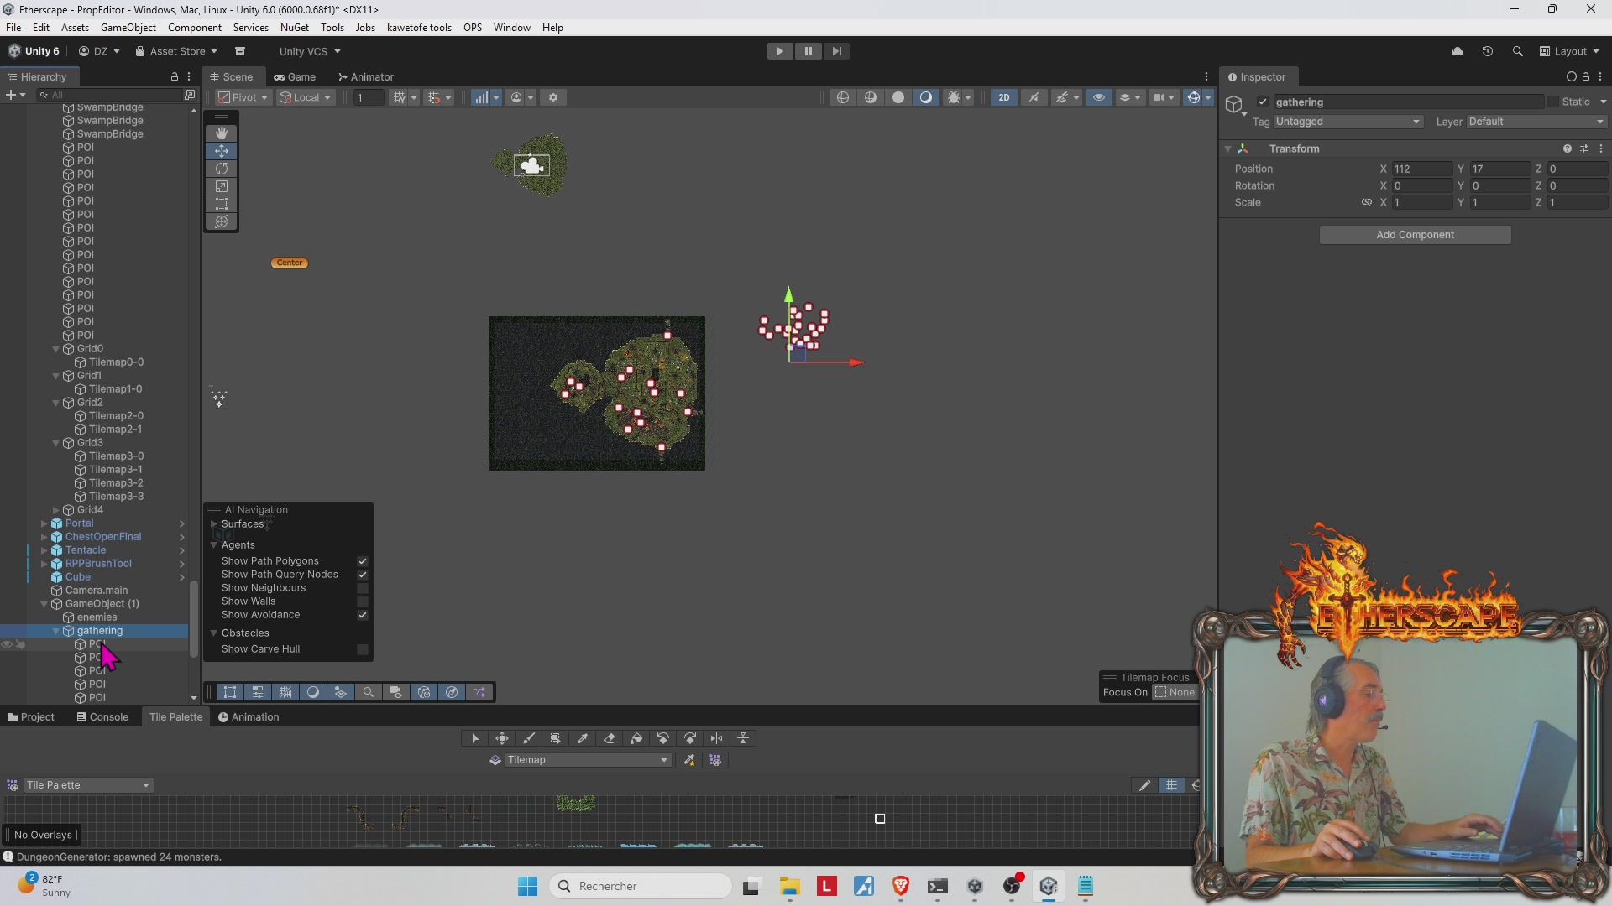Pick the tile palette Eraser tool
Image resolution: width=1612 pixels, height=906 pixels.
610,738
